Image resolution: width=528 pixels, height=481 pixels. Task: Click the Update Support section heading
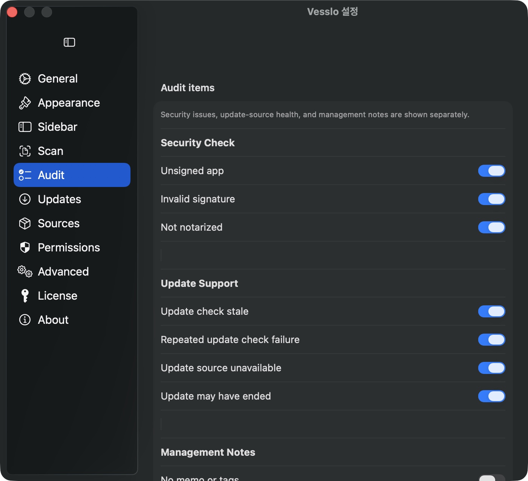(x=199, y=283)
